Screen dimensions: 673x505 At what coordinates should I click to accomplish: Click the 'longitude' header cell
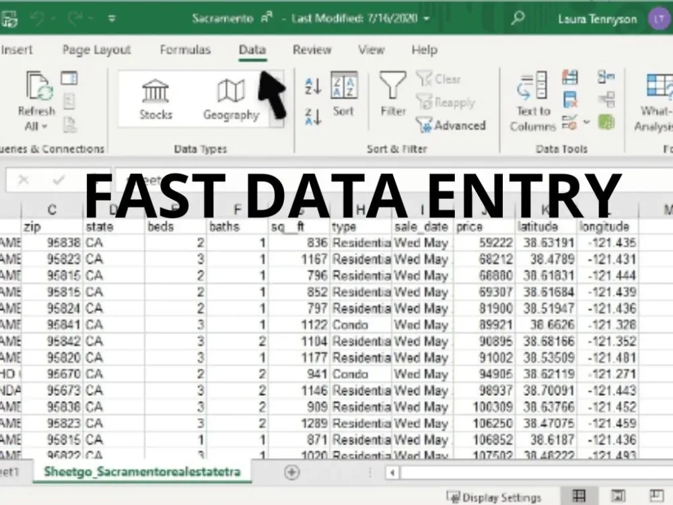coord(607,226)
